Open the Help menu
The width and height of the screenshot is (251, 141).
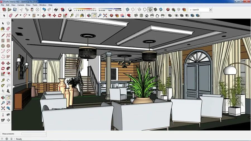(50, 5)
